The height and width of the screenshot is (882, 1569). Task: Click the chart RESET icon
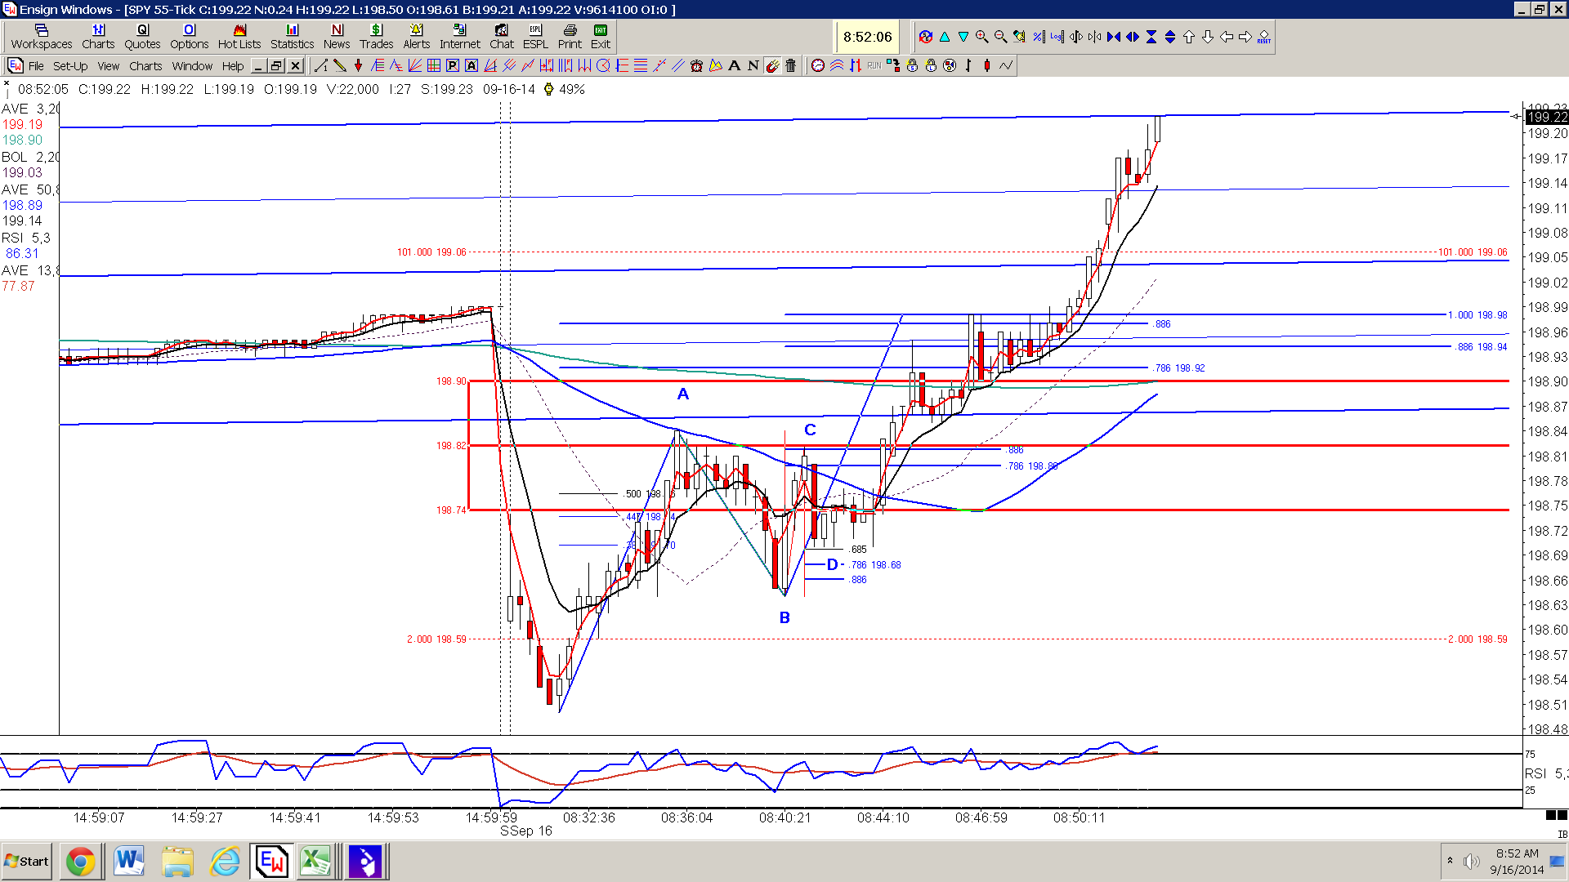[x=1264, y=37]
